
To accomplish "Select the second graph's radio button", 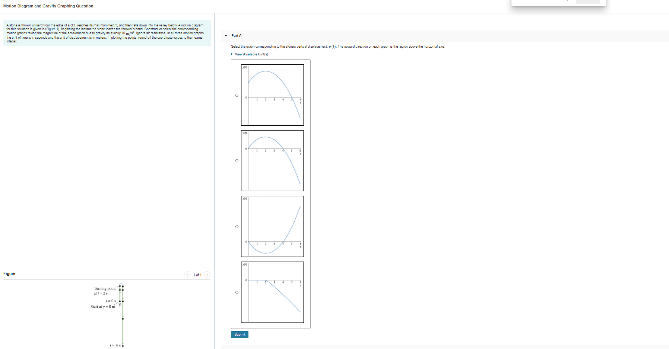I will (237, 161).
